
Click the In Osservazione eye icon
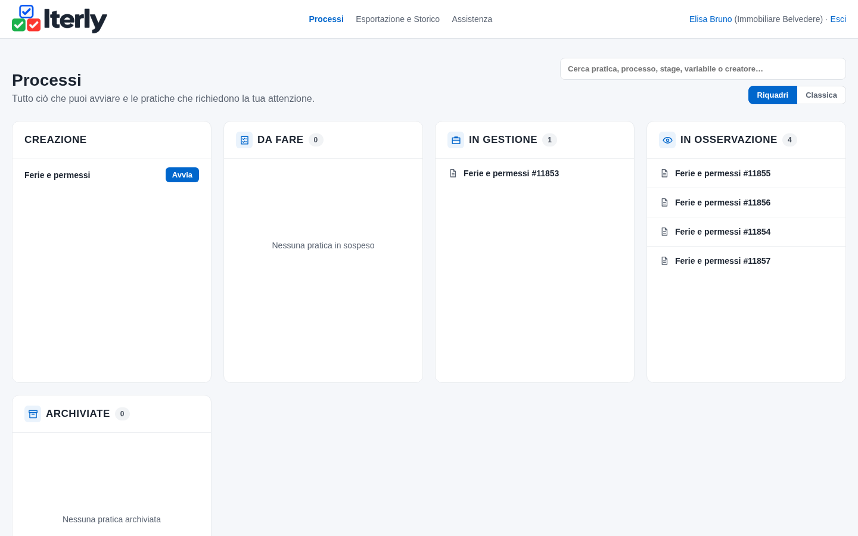point(667,140)
